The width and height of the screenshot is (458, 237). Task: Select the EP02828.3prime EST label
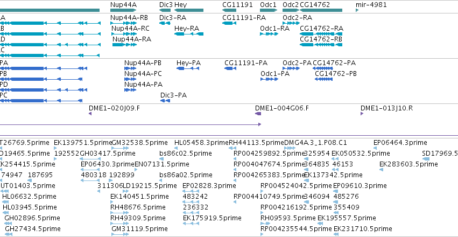tap(209, 186)
